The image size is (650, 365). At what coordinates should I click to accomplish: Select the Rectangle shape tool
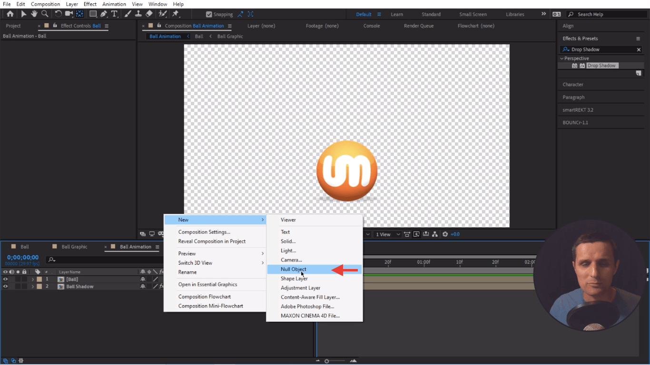[x=93, y=14]
